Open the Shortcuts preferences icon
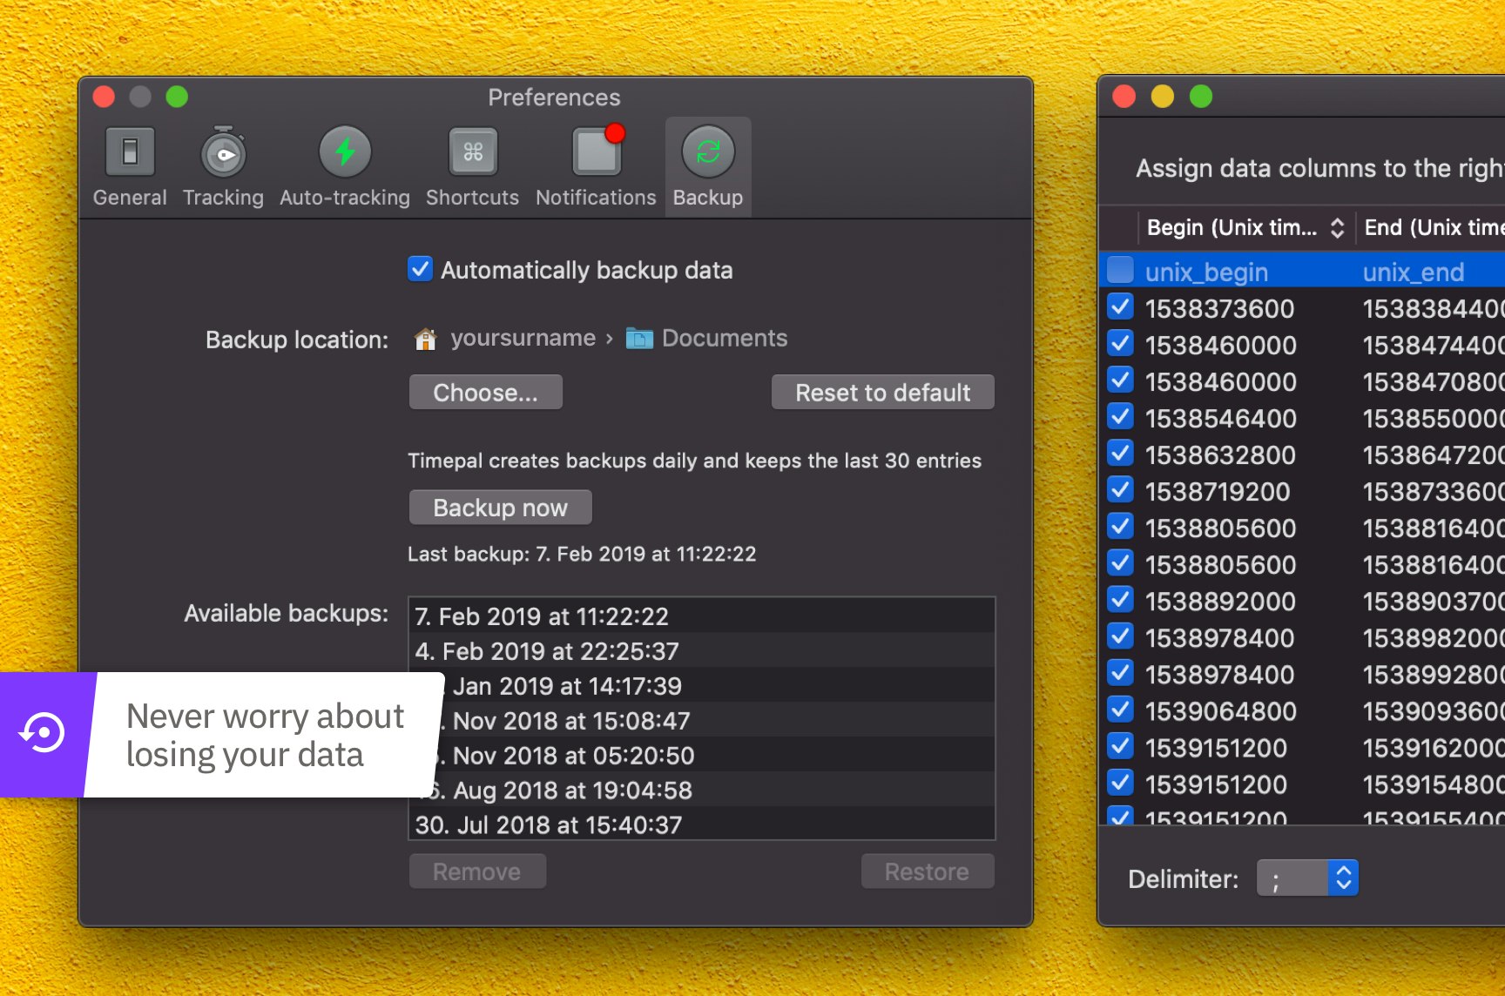Image resolution: width=1505 pixels, height=996 pixels. 471,152
